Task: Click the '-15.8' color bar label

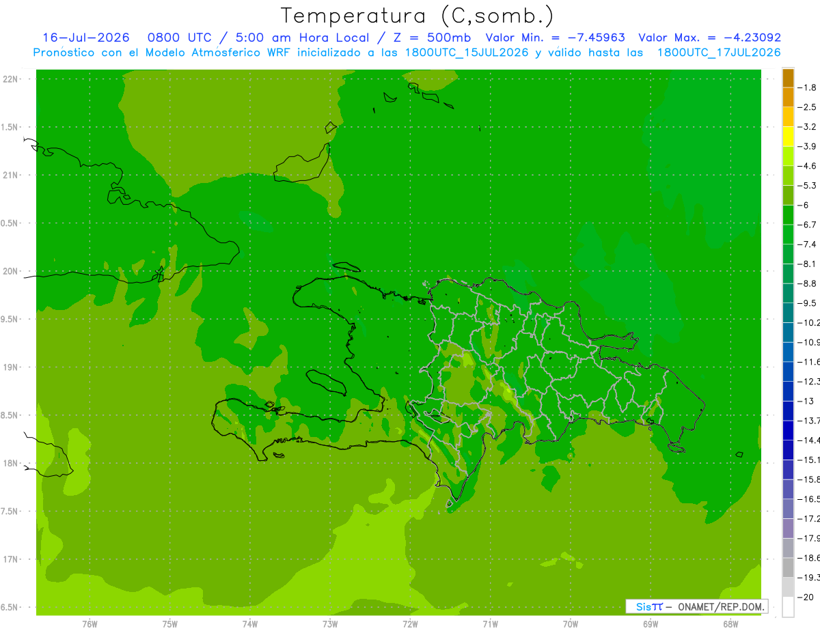Action: (808, 479)
